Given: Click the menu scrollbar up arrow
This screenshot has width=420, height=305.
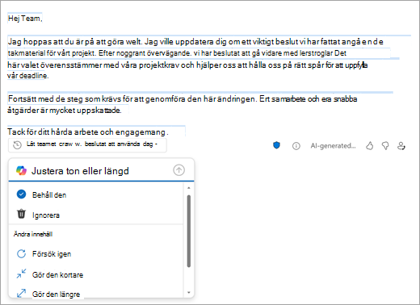Looking at the screenshot, I should (189, 188).
